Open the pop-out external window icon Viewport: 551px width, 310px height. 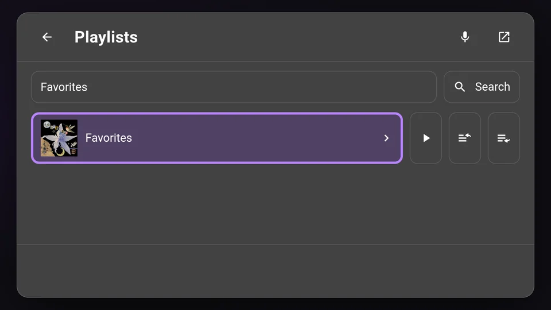504,37
